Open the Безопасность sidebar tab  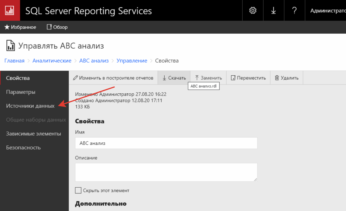pyautogui.click(x=34, y=148)
